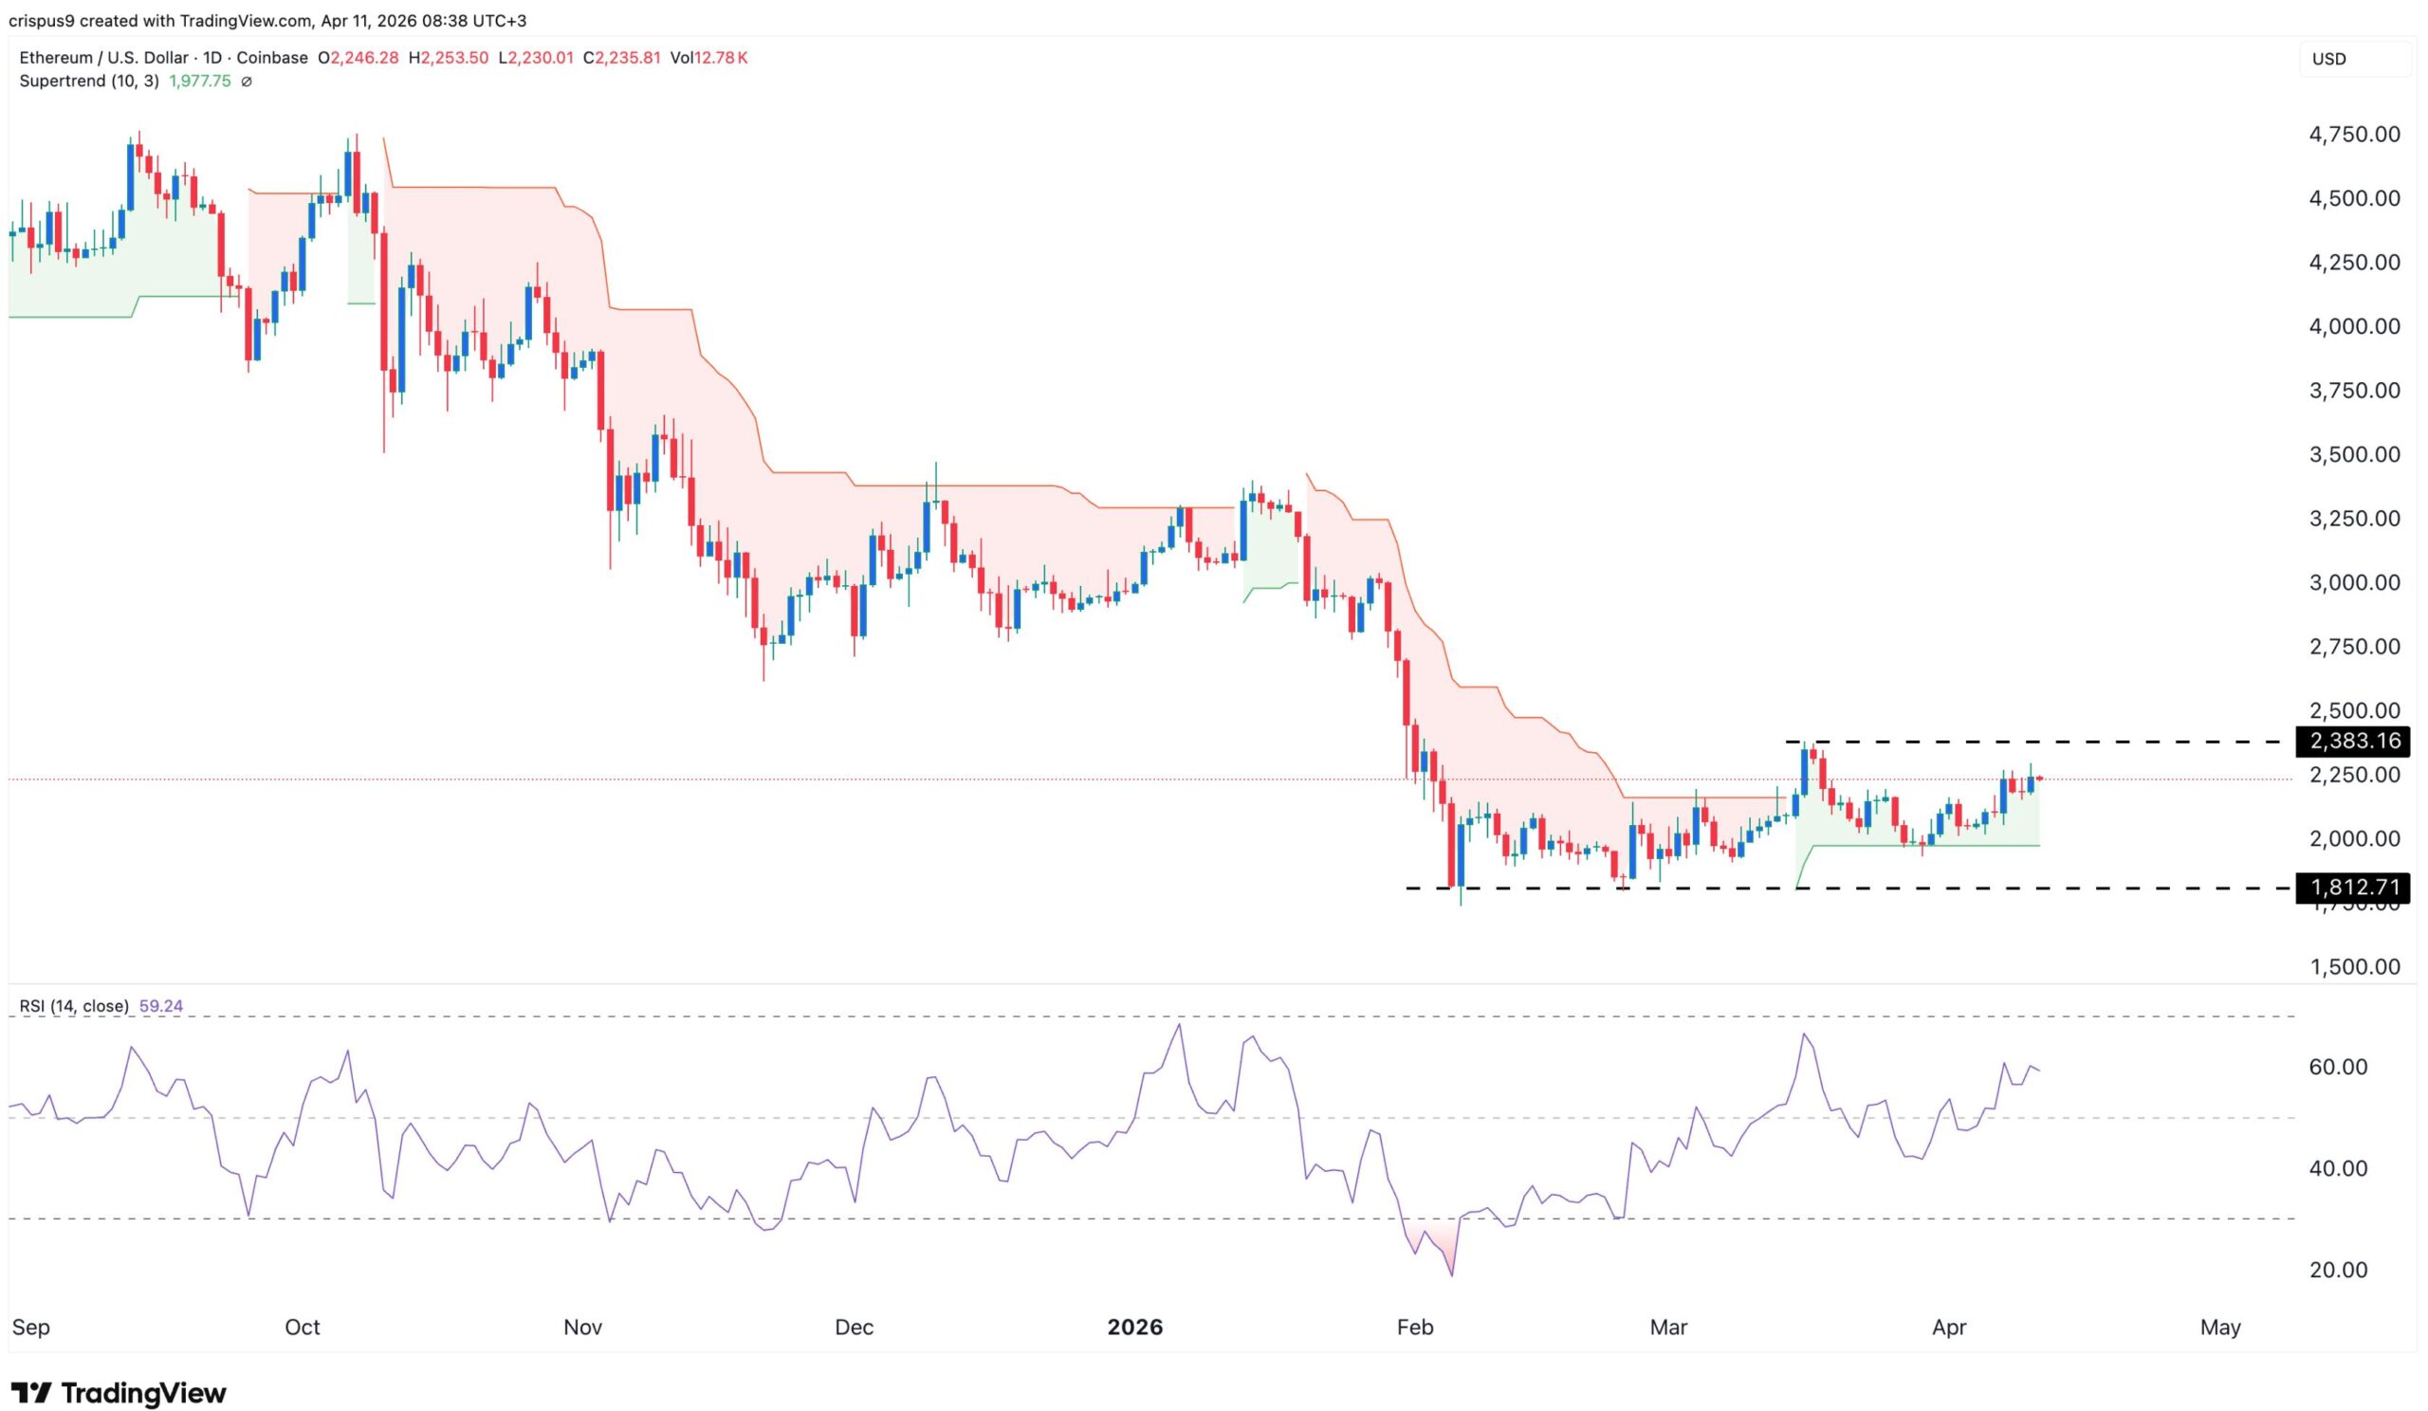Click the low price value L2,230.01
This screenshot has width=2428, height=1411.
click(536, 58)
